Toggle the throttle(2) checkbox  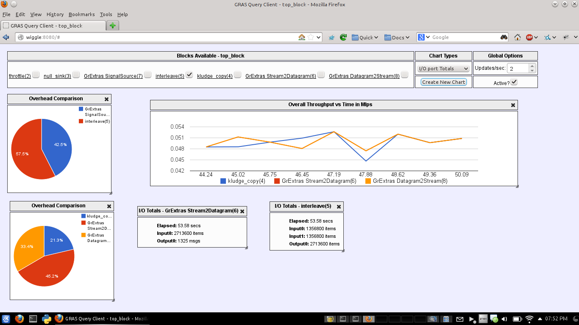[x=36, y=74]
